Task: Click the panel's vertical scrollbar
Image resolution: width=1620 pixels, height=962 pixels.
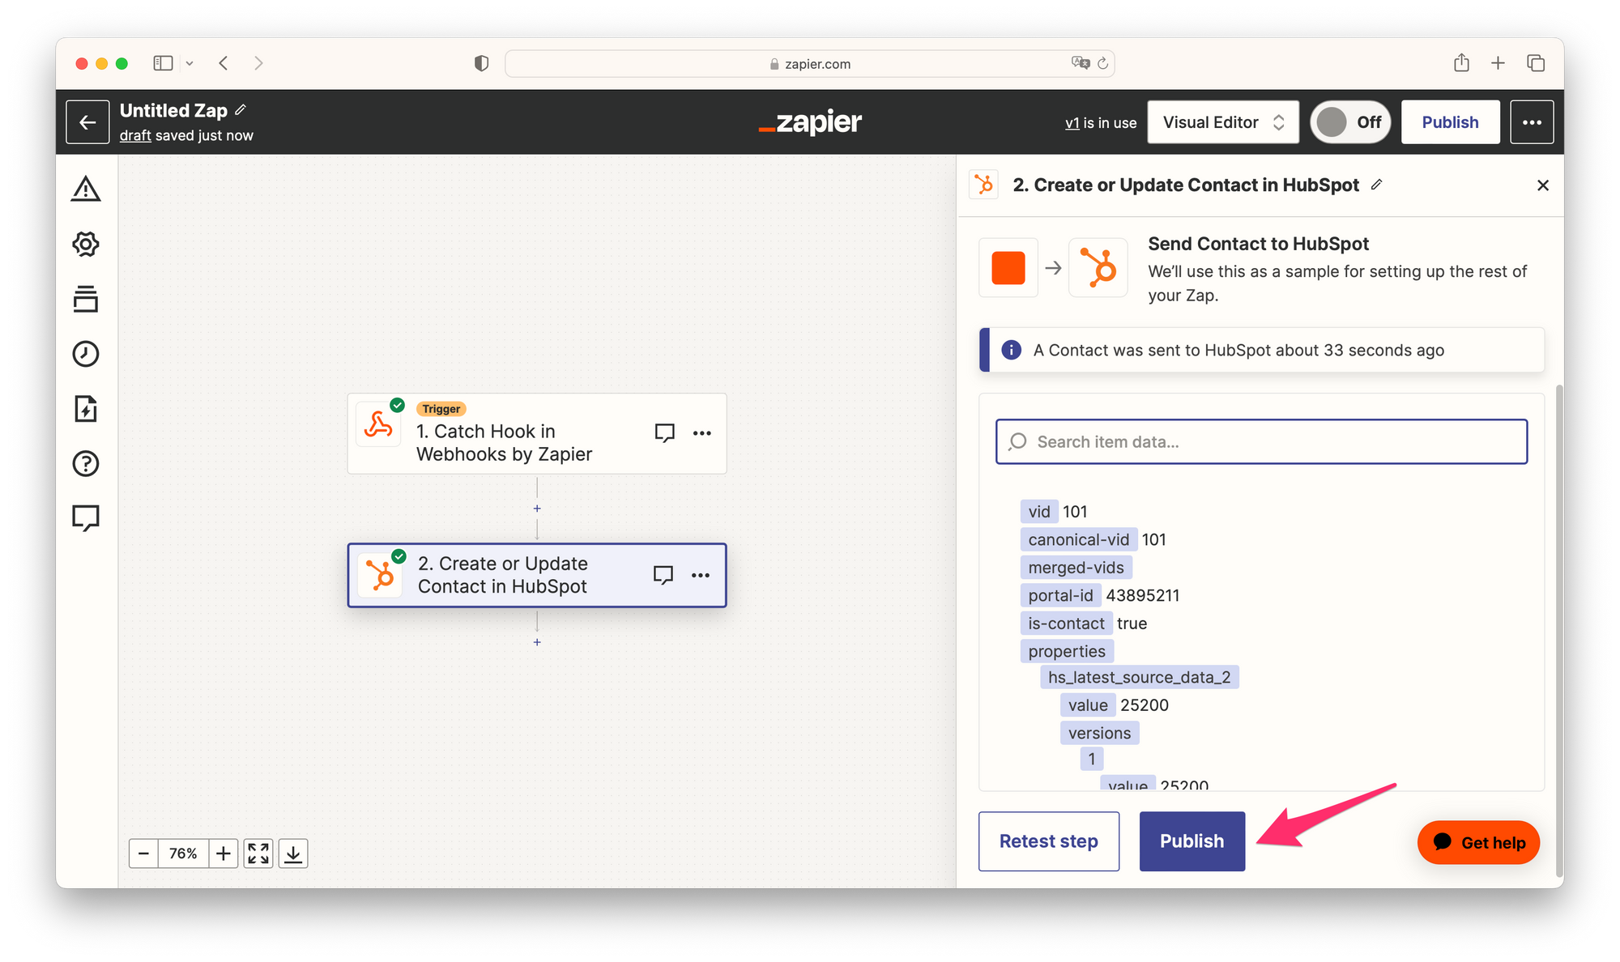Action: [1559, 631]
